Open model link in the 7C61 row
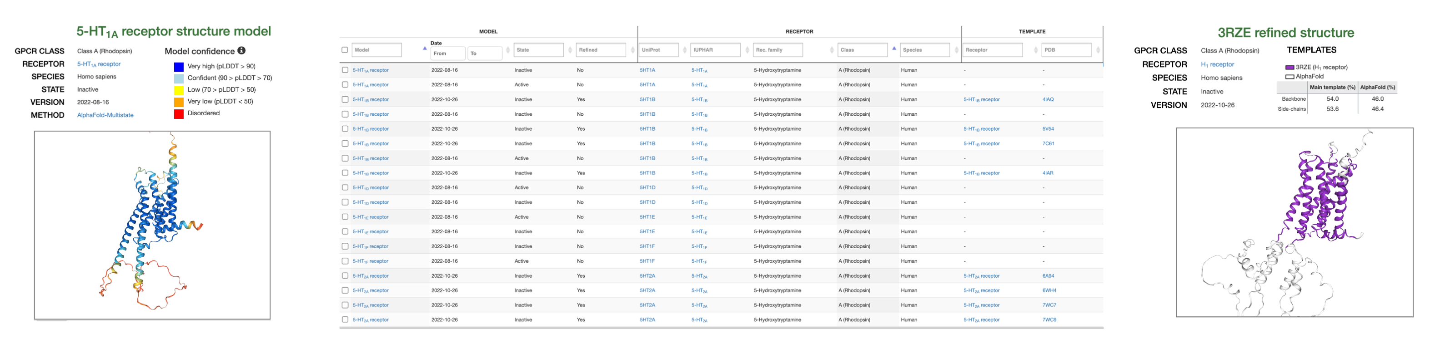The height and width of the screenshot is (363, 1455). (x=371, y=144)
